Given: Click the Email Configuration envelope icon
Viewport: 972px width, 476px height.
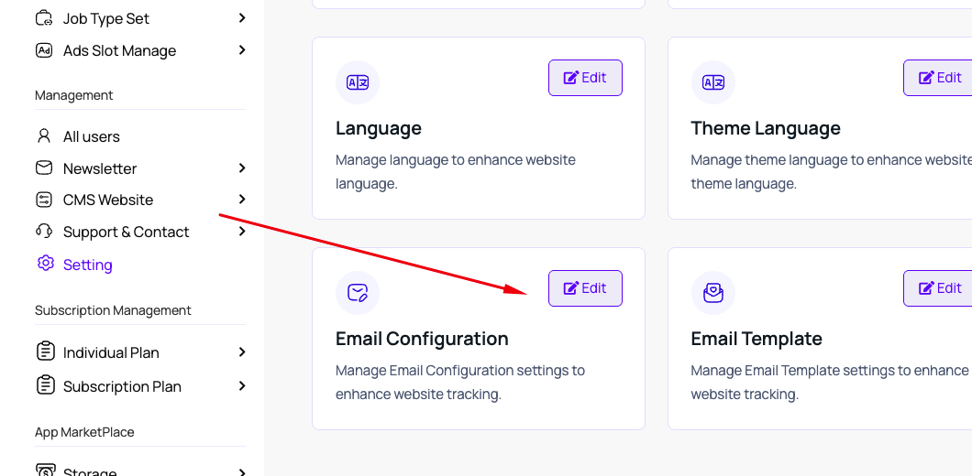Looking at the screenshot, I should point(358,293).
